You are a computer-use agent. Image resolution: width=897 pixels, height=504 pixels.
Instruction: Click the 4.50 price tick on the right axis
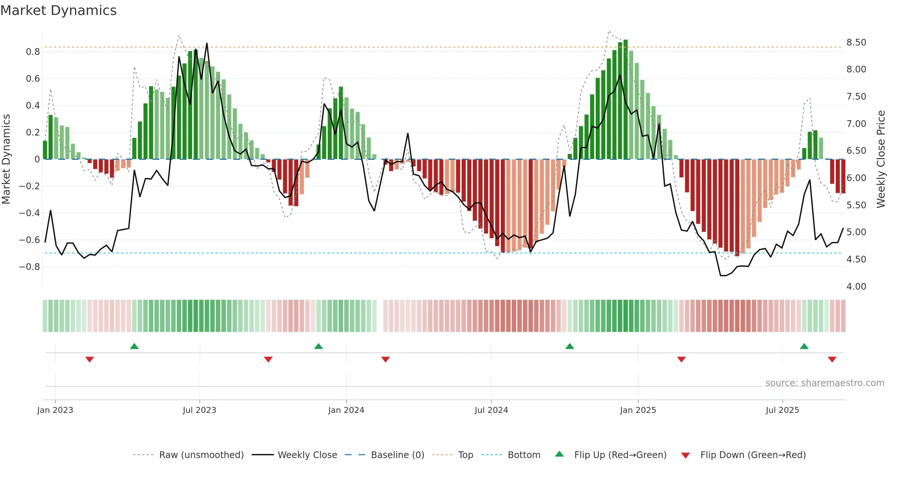[856, 259]
